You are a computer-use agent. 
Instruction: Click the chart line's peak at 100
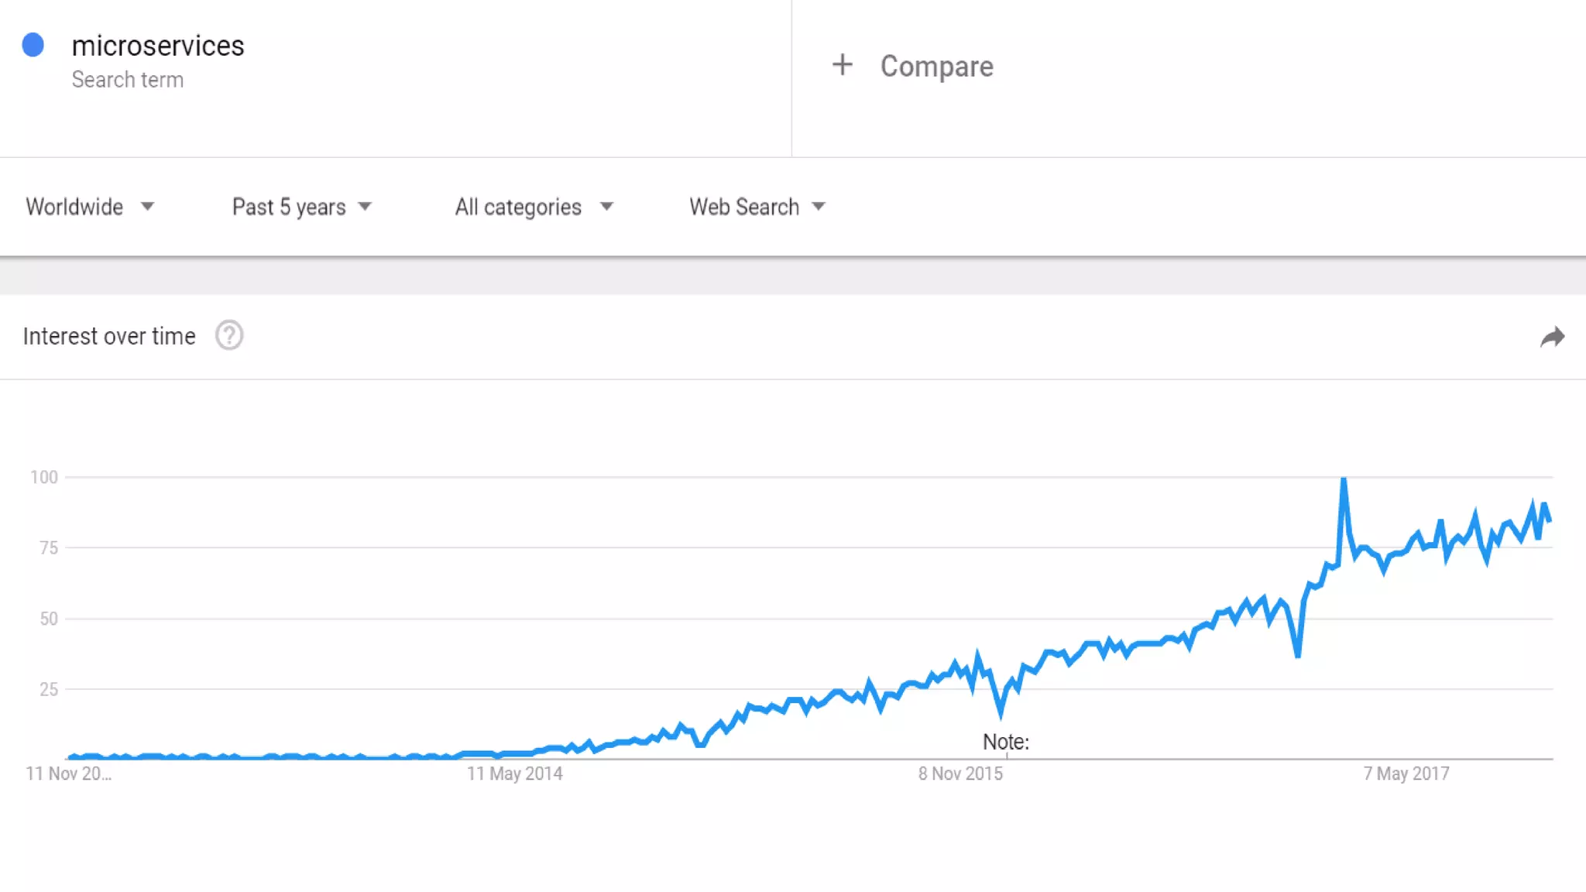(1344, 481)
